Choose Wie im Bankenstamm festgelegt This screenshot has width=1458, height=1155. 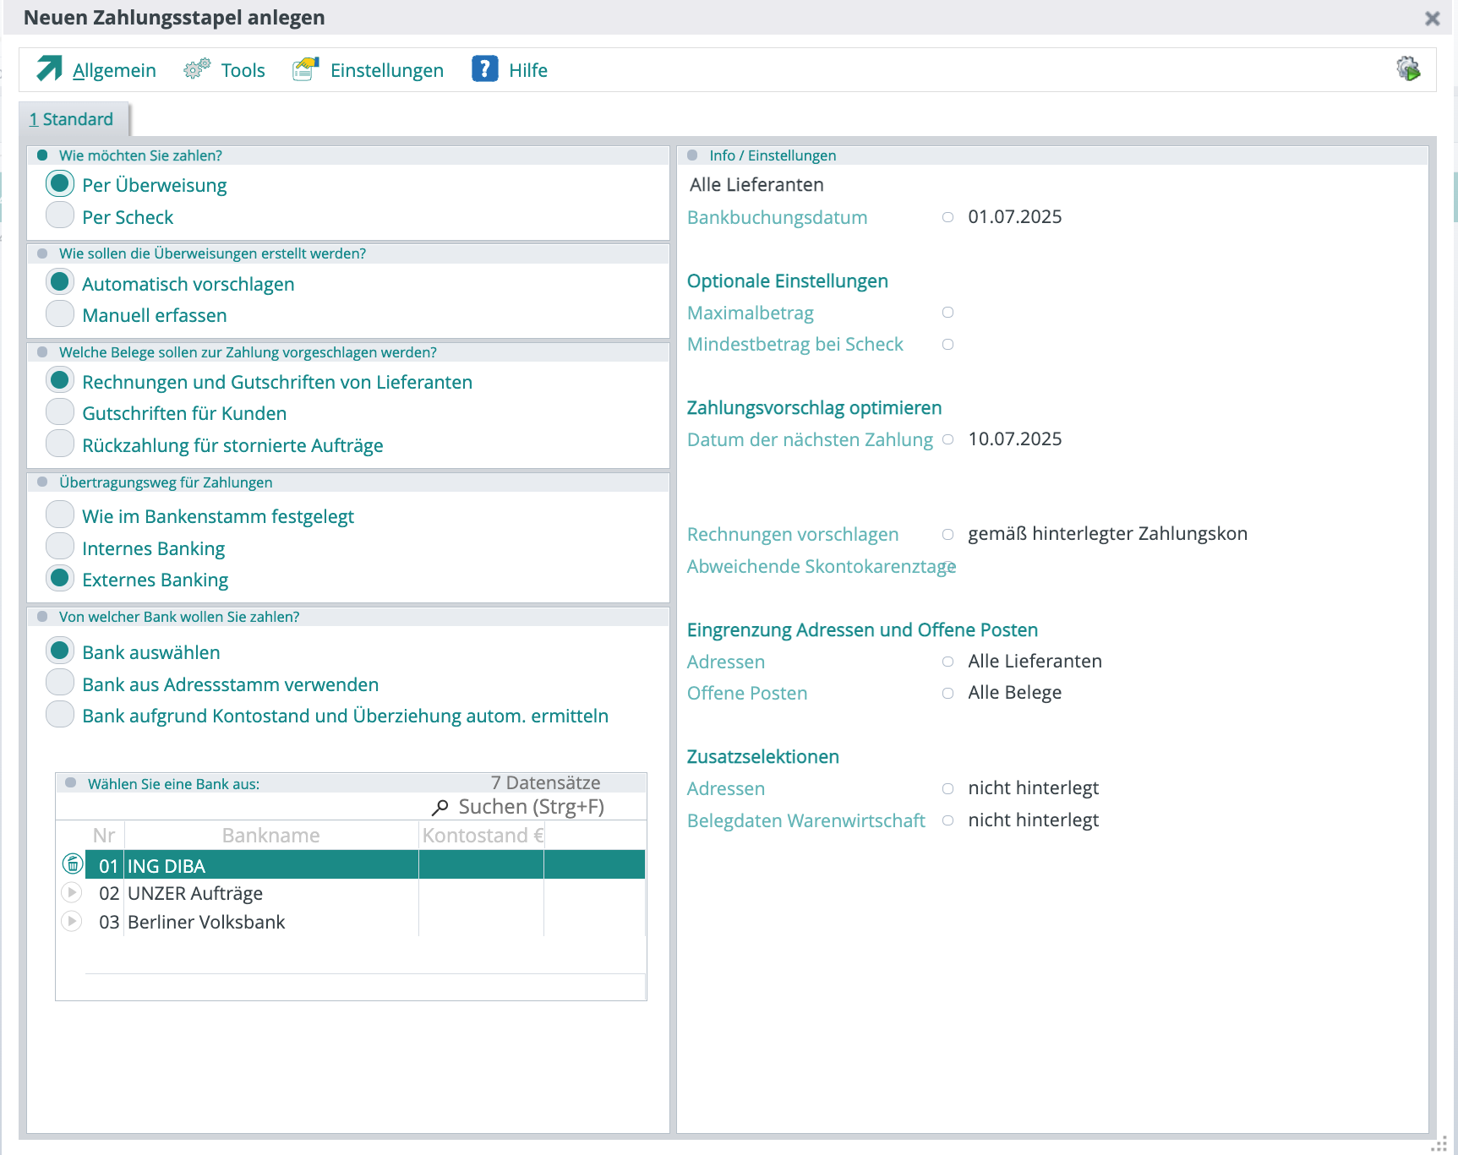60,514
